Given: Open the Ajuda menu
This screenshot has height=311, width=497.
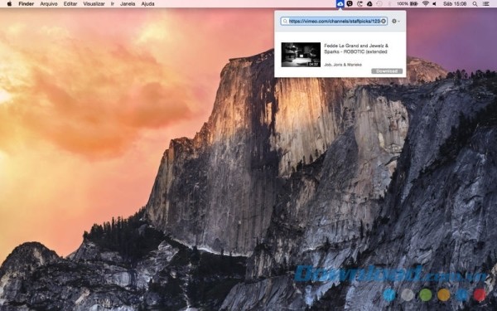Looking at the screenshot, I should tap(147, 4).
